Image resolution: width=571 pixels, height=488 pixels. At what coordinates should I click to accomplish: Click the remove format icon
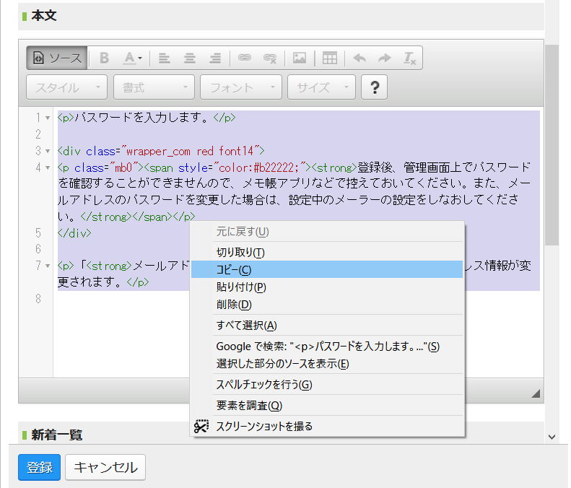point(410,58)
